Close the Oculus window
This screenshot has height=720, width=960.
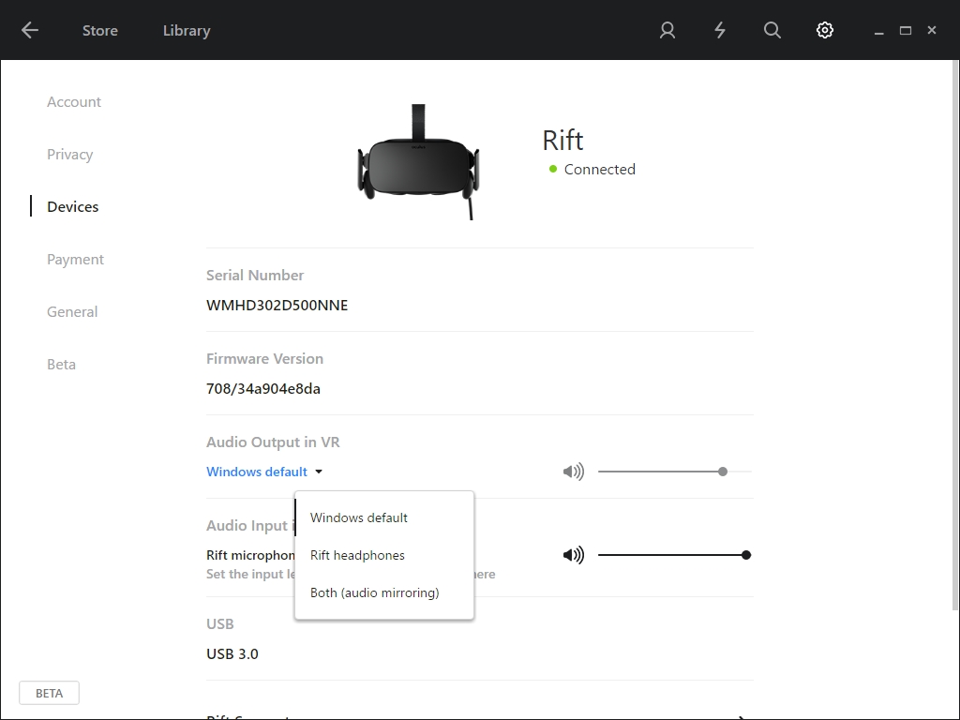coord(931,30)
